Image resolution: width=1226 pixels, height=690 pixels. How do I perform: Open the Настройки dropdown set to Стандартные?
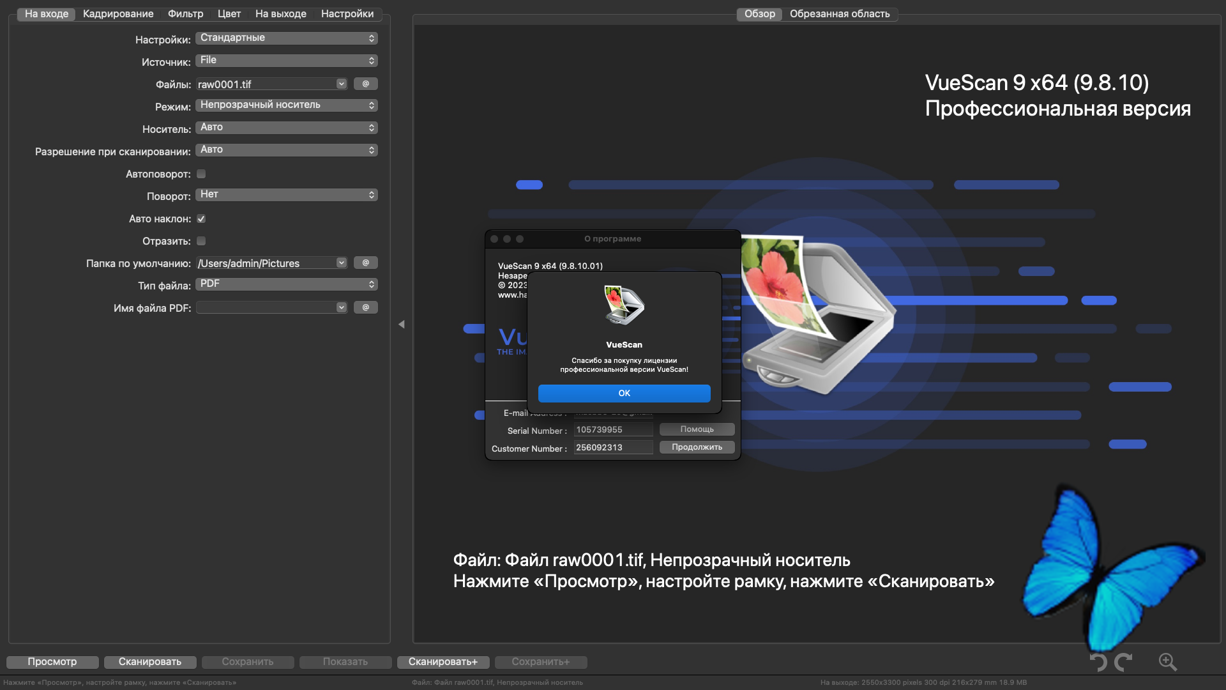tap(287, 38)
